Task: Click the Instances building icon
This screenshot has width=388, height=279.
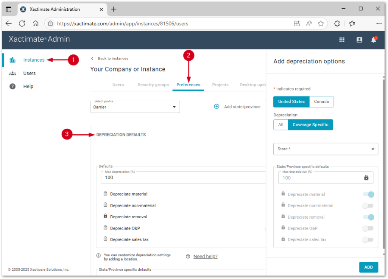Action: coord(13,60)
